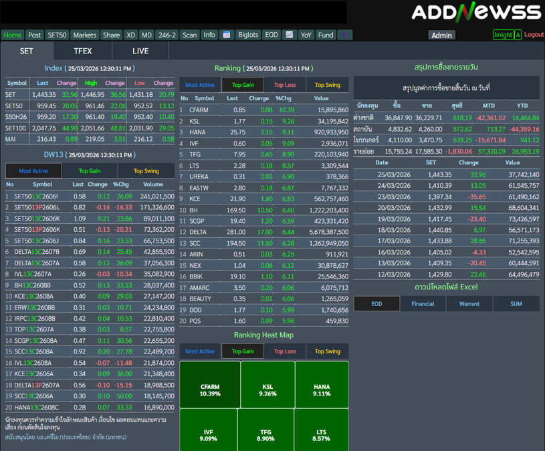Open the Biglots menu item

coord(248,35)
